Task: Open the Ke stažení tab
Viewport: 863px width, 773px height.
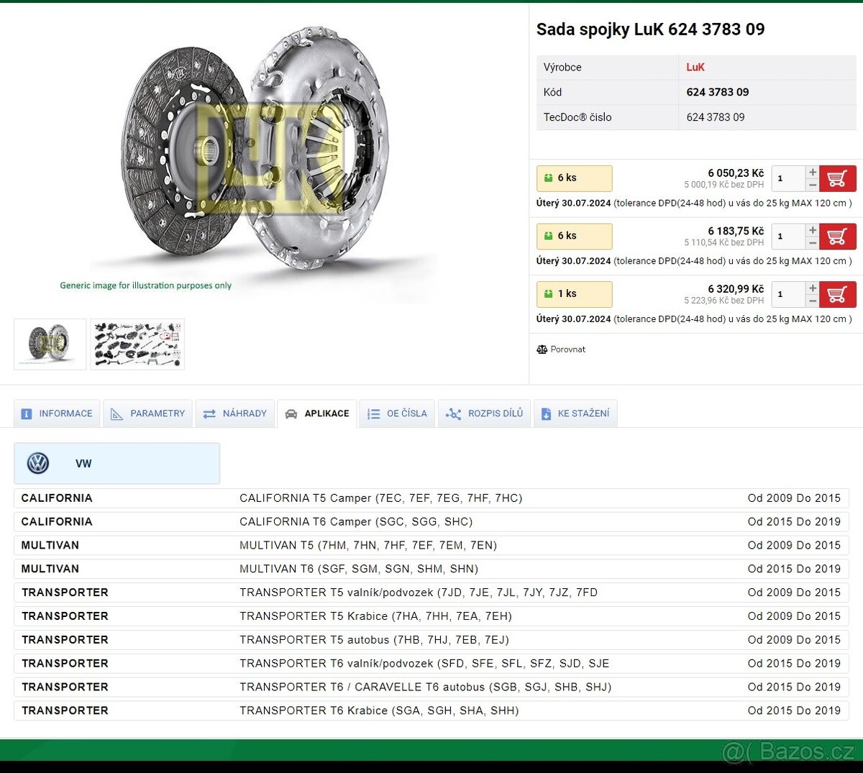Action: coord(575,413)
